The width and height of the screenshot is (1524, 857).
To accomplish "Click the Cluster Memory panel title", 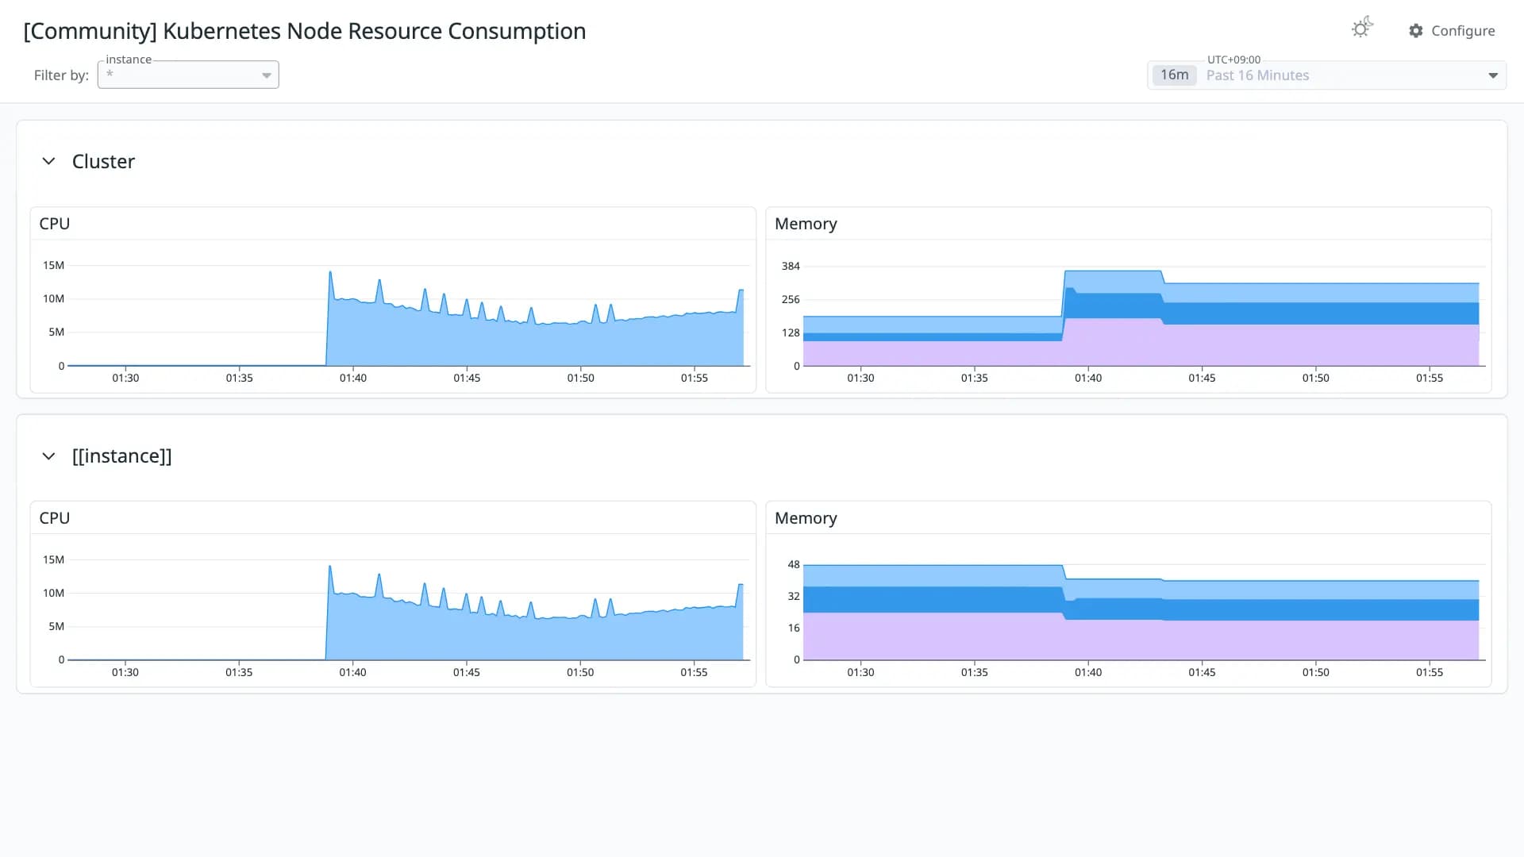I will pos(806,224).
